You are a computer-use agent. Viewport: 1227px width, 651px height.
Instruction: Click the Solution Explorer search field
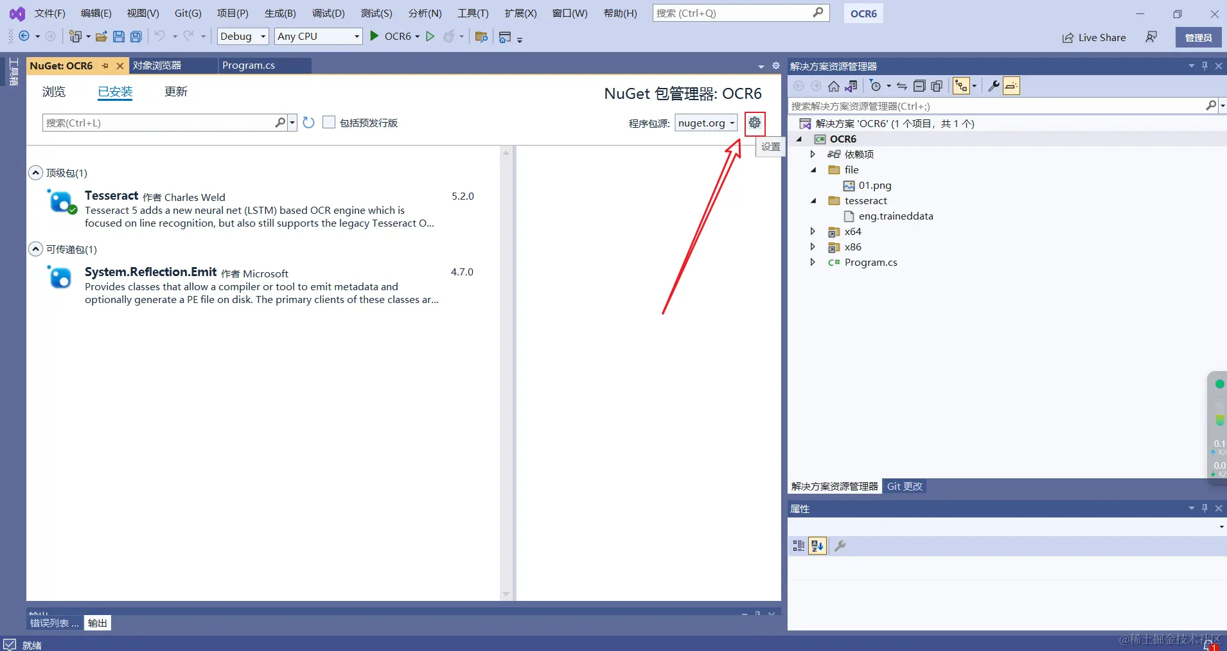click(x=997, y=106)
